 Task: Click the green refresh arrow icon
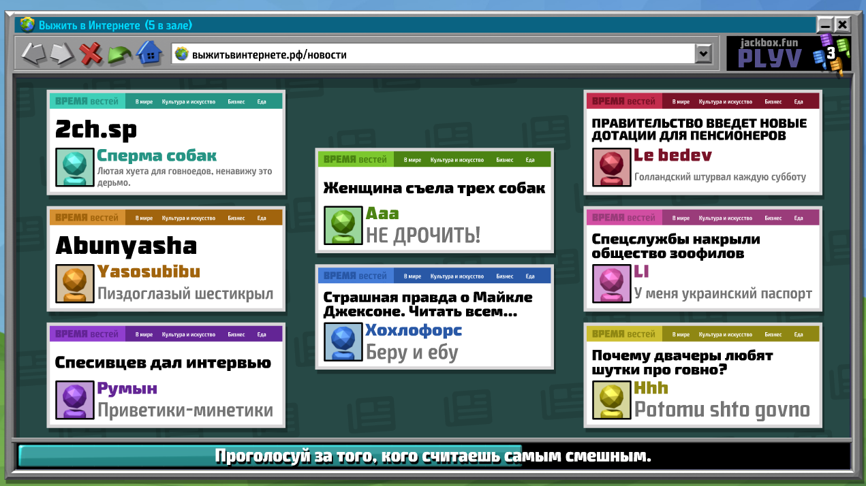point(120,54)
